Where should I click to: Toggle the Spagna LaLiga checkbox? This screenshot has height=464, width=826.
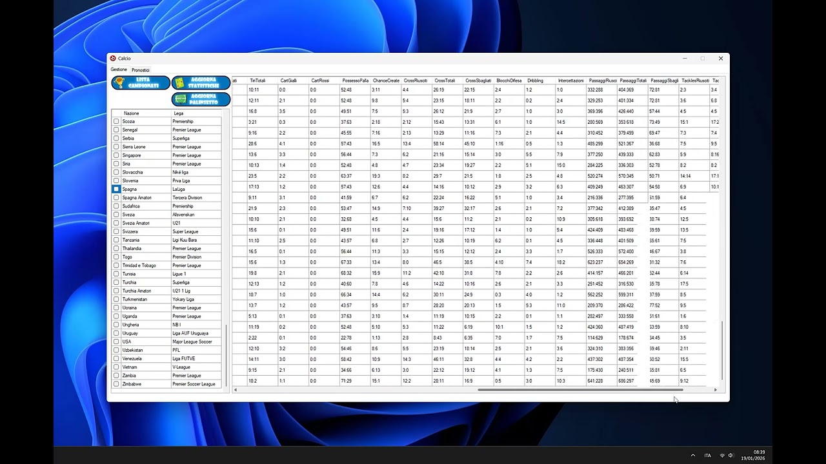(x=116, y=189)
